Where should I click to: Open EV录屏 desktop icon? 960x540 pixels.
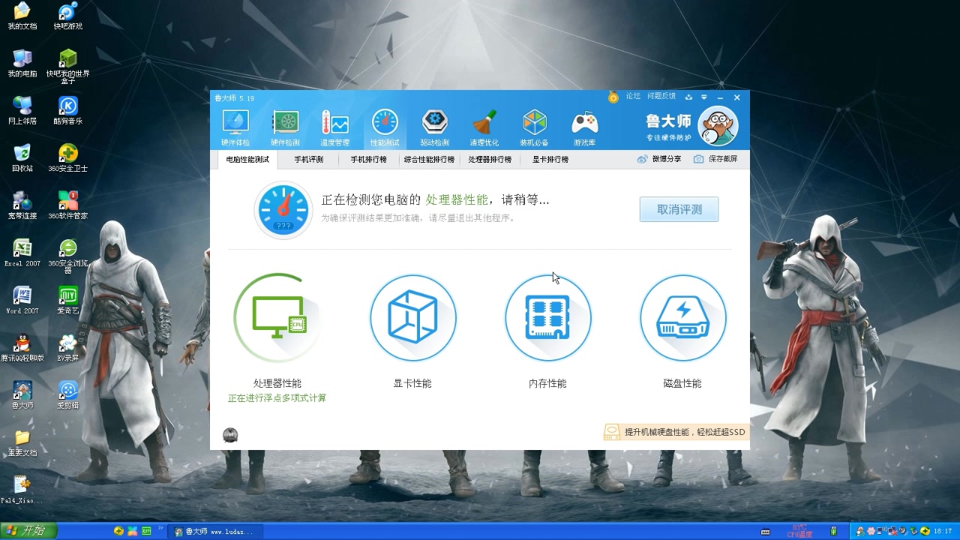[68, 347]
